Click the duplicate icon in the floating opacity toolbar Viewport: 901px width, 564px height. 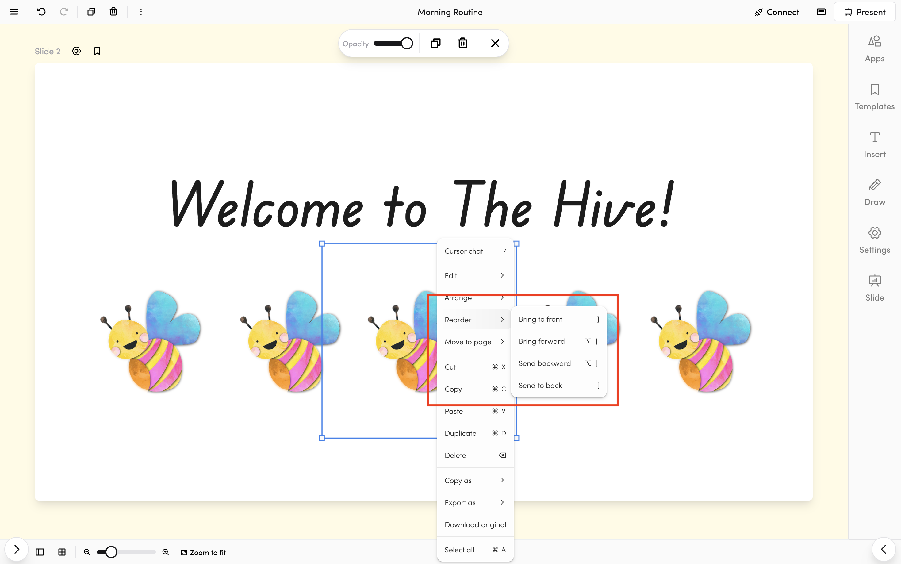tap(435, 43)
